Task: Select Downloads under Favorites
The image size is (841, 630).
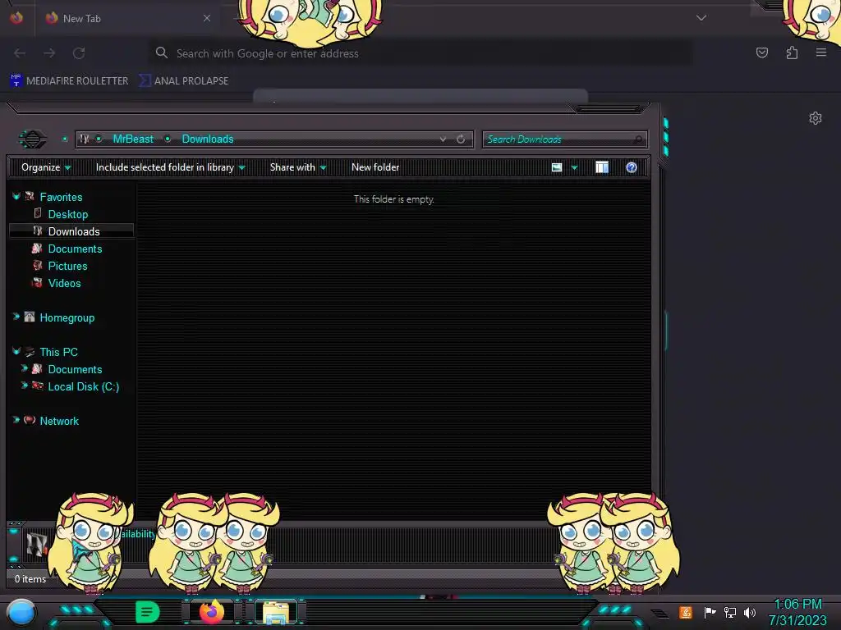Action: click(x=74, y=231)
